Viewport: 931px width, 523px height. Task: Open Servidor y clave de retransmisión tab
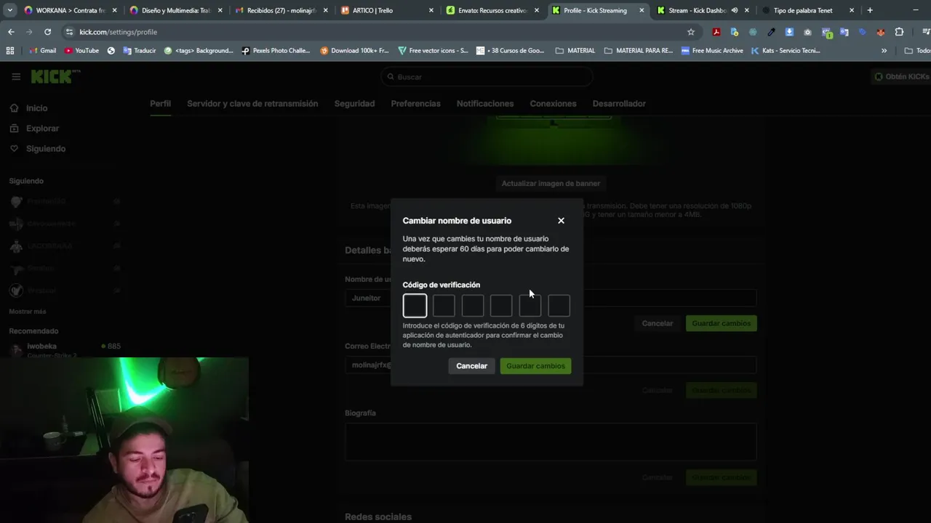(252, 104)
